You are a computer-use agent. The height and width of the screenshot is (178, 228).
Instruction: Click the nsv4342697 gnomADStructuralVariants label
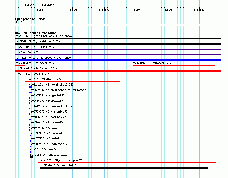[44, 36]
